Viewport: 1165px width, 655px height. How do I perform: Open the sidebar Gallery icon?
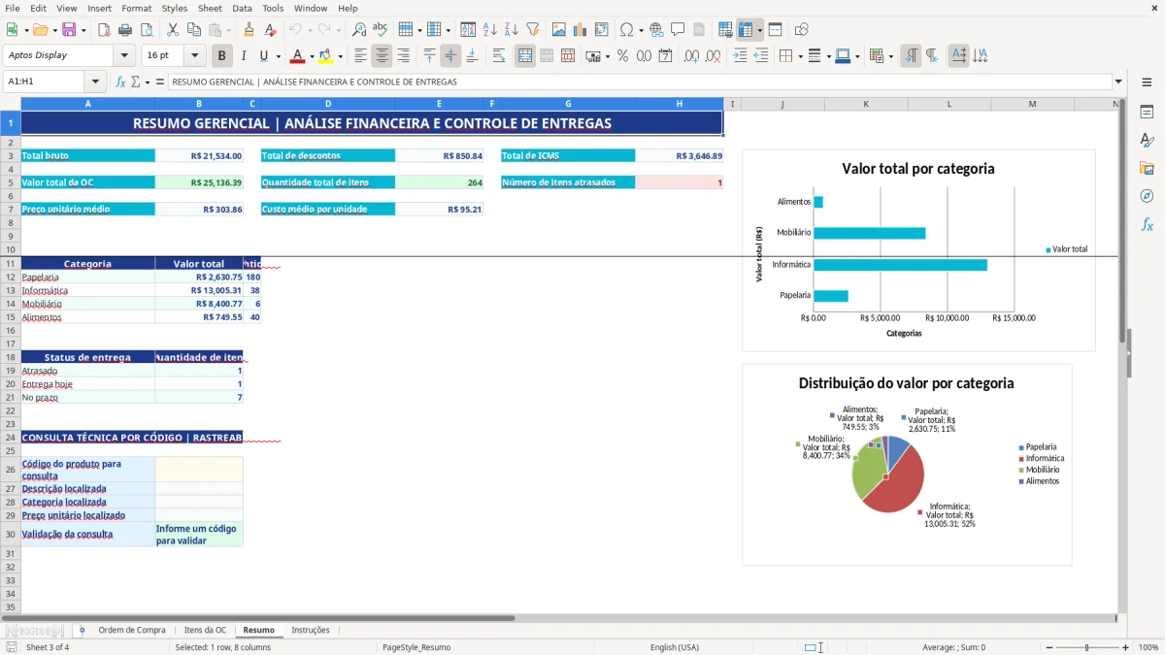tap(1147, 168)
